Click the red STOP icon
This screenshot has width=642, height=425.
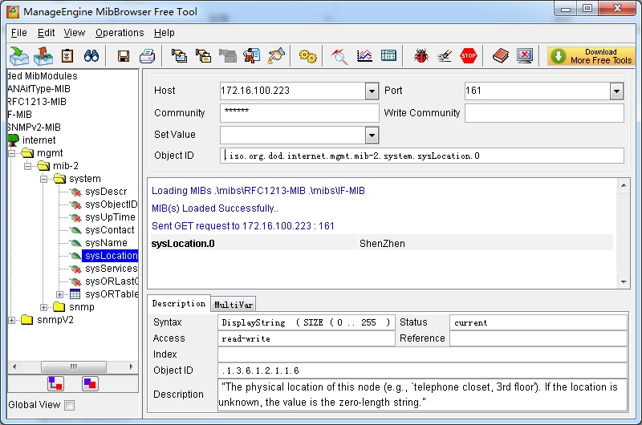(x=469, y=56)
